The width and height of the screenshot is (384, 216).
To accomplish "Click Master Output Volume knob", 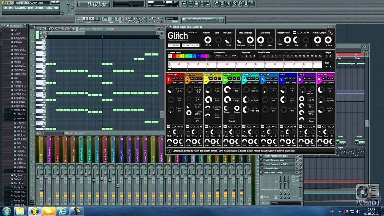I will 328,40.
